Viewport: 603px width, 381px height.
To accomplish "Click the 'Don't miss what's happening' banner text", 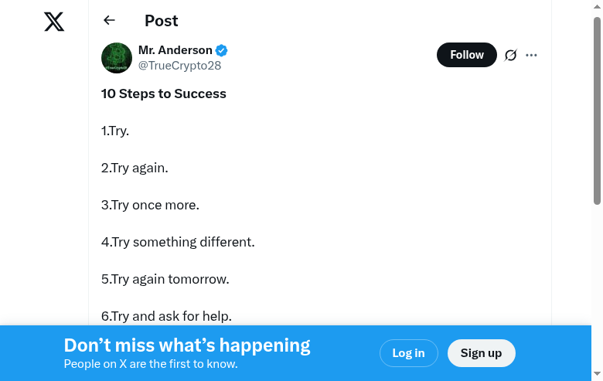I will 187,345.
